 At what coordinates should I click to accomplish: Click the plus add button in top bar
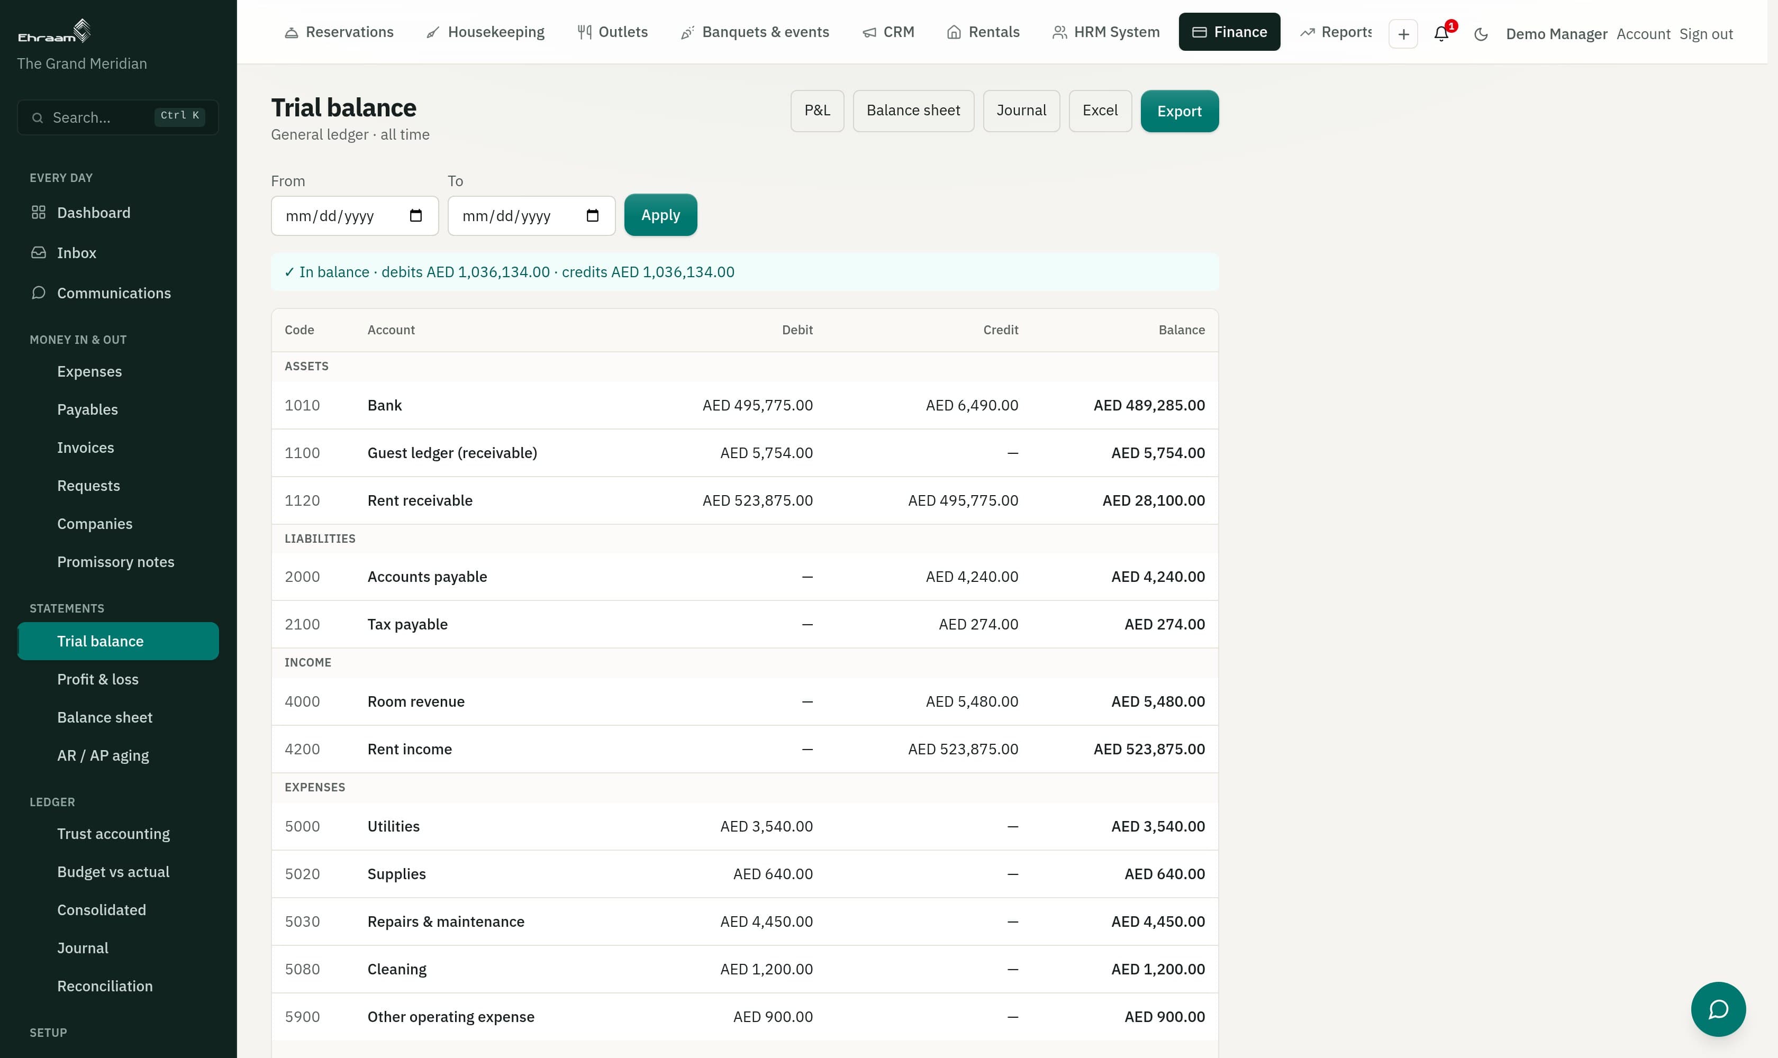[x=1403, y=33]
